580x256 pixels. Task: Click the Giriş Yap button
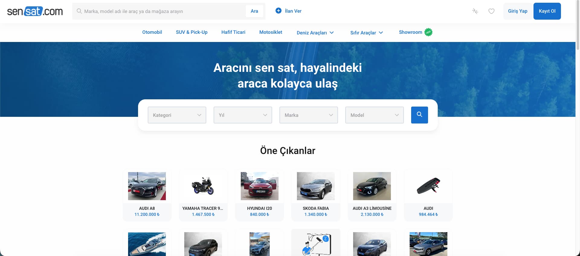tap(517, 11)
